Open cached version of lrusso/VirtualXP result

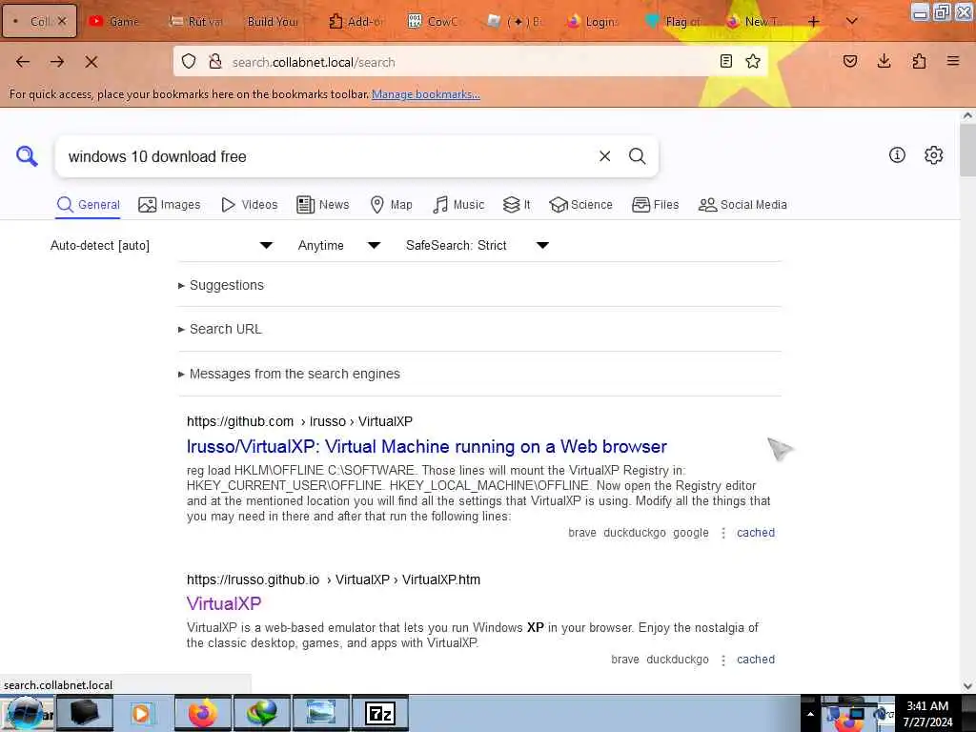[756, 533]
